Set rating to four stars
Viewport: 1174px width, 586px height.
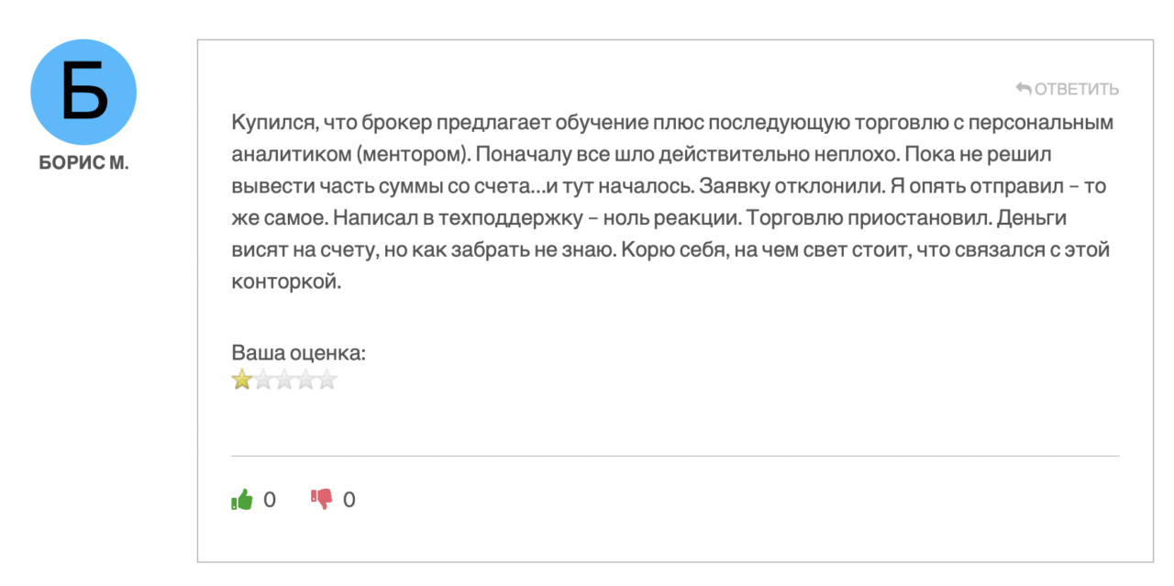[x=305, y=380]
